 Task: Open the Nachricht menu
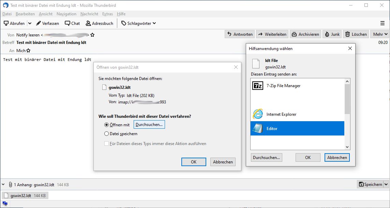tap(89, 14)
